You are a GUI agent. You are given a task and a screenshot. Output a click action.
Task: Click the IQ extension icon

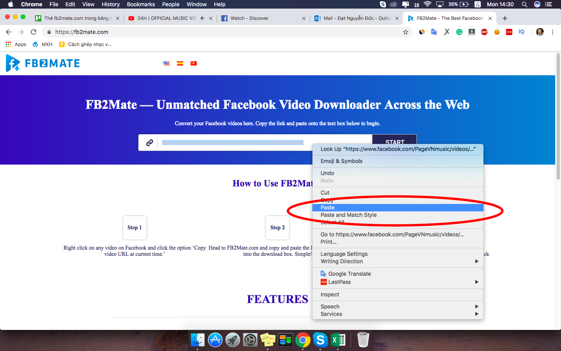click(521, 32)
